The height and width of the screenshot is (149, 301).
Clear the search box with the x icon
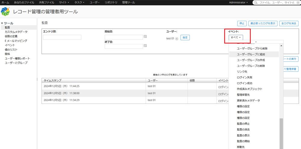click(298, 3)
